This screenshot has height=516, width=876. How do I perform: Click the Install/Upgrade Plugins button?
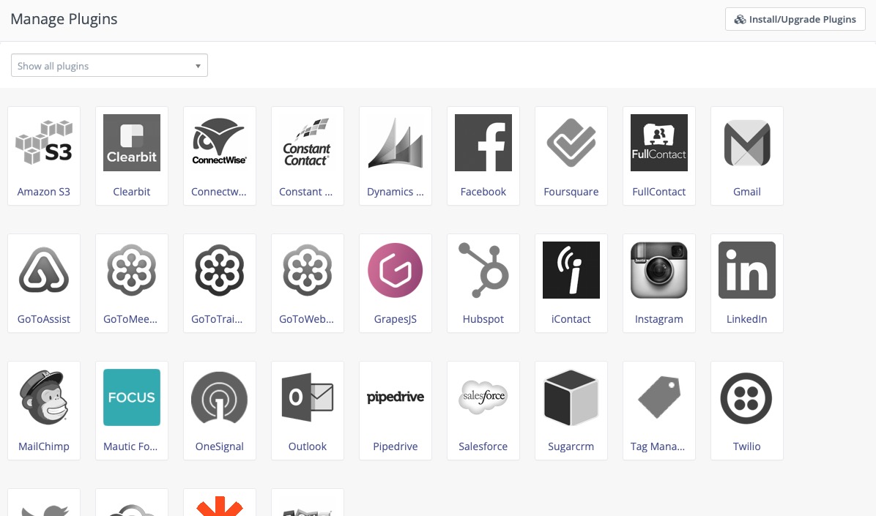795,19
